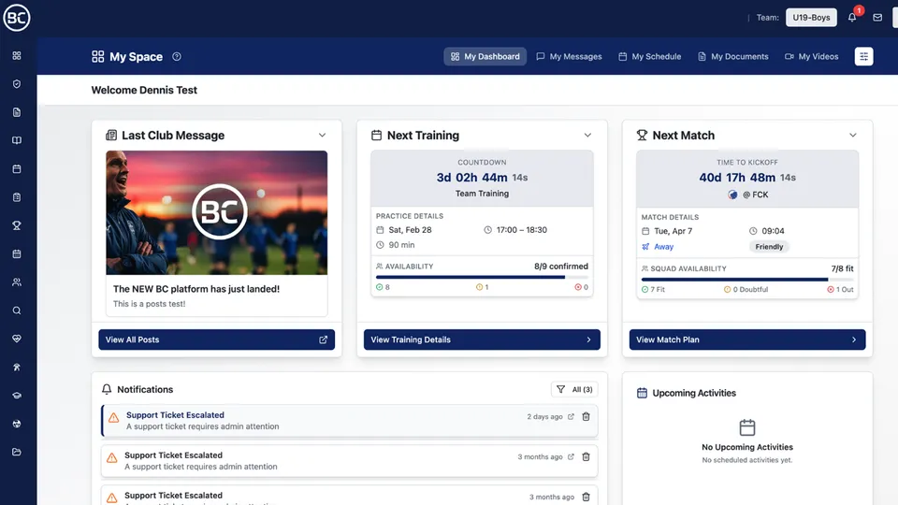The image size is (898, 505).
Task: Open the All (3) notifications filter
Action: [x=574, y=389]
